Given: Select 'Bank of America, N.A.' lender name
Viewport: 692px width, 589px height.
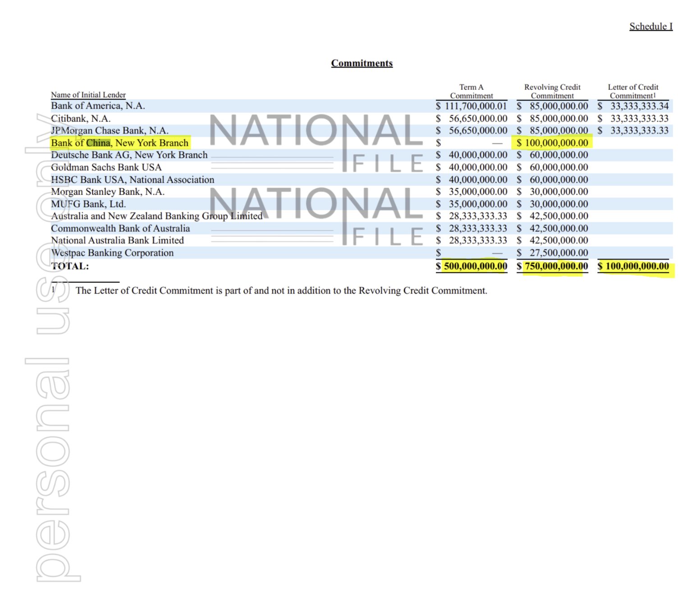Looking at the screenshot, I should tap(98, 106).
